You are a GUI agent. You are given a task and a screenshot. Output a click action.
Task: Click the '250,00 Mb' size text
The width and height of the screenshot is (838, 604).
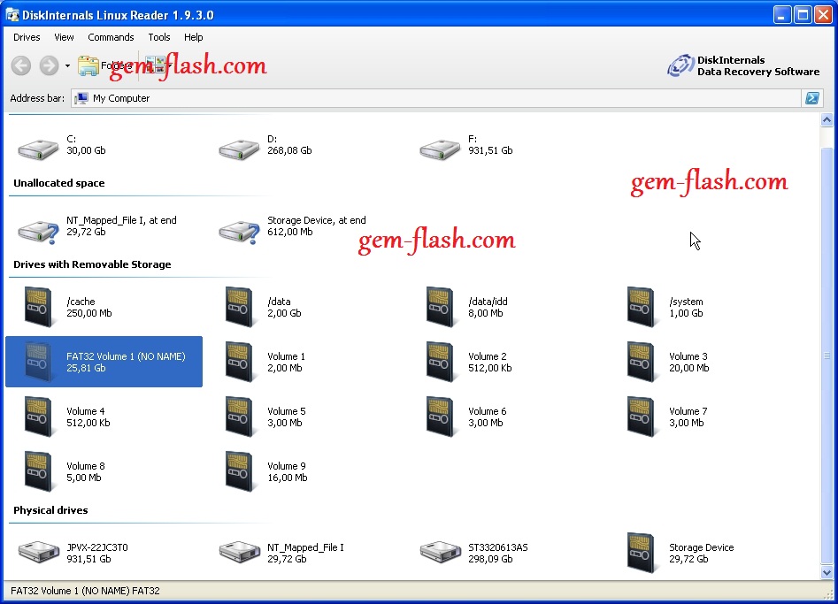click(x=88, y=313)
